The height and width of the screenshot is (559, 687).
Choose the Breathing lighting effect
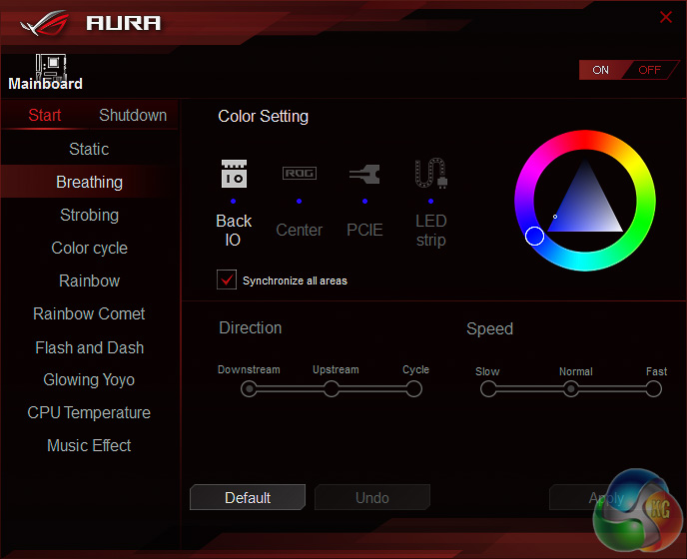pyautogui.click(x=90, y=182)
